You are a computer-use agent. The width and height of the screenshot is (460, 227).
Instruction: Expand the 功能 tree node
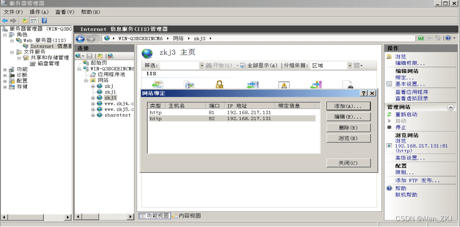pos(5,70)
